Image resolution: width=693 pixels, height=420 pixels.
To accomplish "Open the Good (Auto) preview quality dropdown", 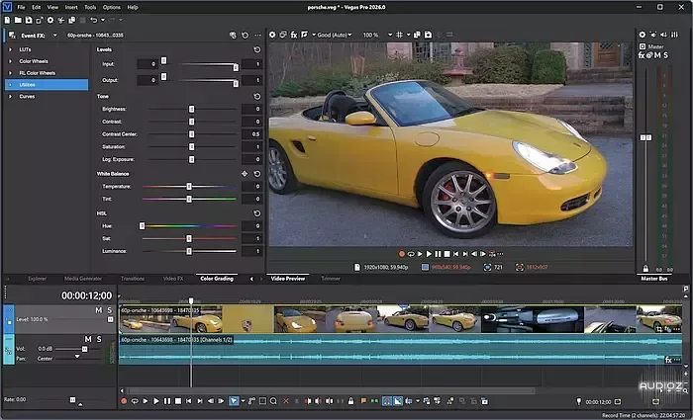I will pyautogui.click(x=335, y=35).
